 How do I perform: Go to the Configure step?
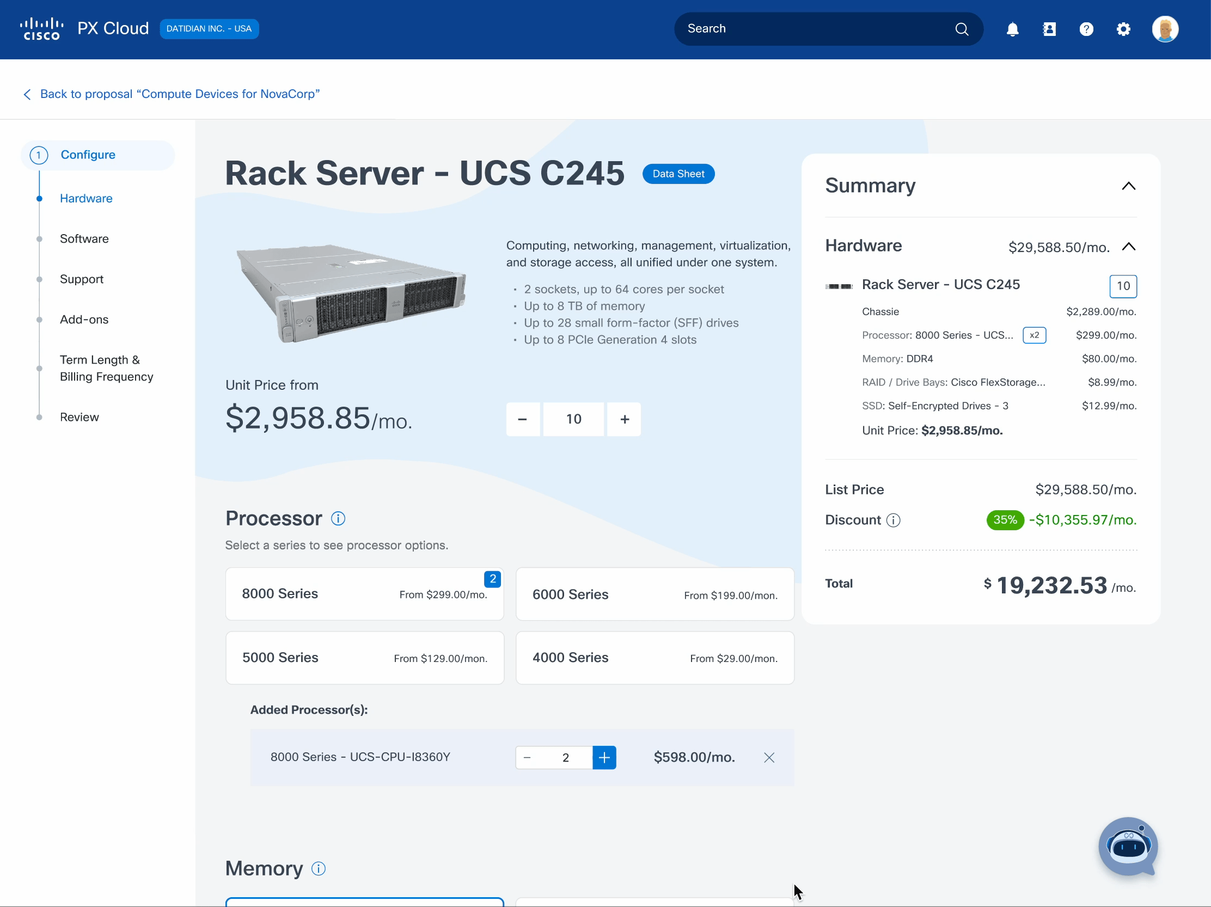tap(98, 155)
